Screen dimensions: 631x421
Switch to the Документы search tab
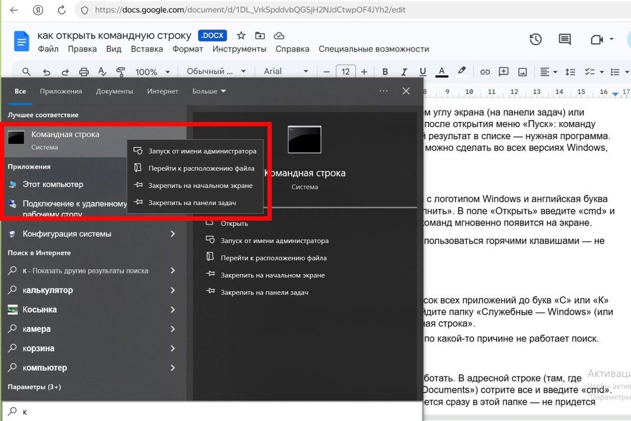point(115,91)
